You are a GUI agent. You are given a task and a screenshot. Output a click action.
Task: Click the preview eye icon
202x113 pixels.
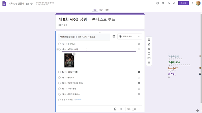163,3
